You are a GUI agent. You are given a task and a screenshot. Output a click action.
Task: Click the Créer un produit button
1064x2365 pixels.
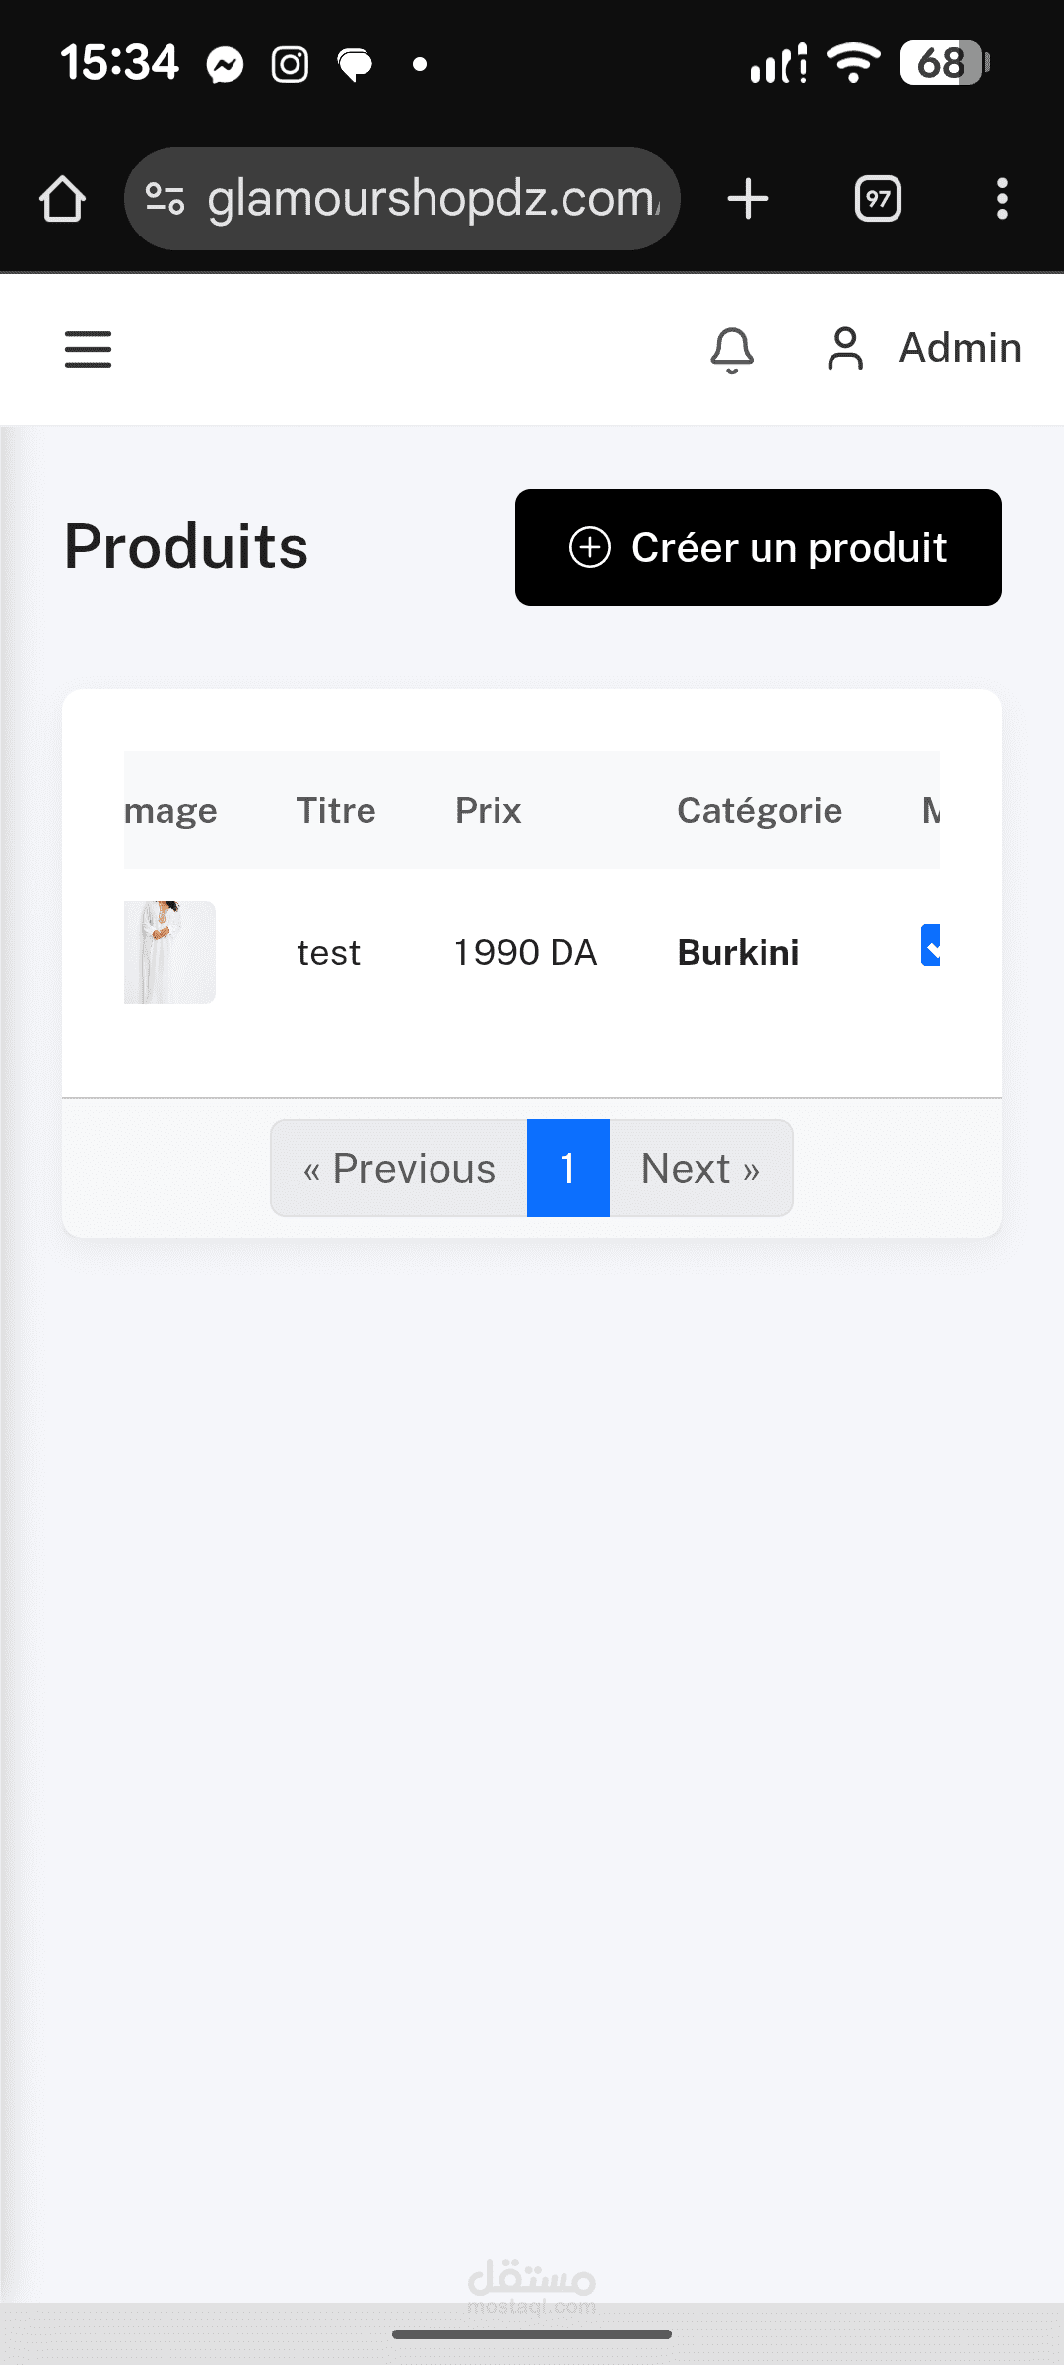758,547
